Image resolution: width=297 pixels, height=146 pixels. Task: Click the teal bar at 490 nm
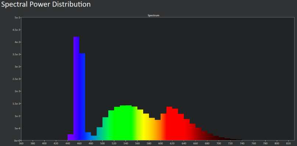tap(100, 134)
